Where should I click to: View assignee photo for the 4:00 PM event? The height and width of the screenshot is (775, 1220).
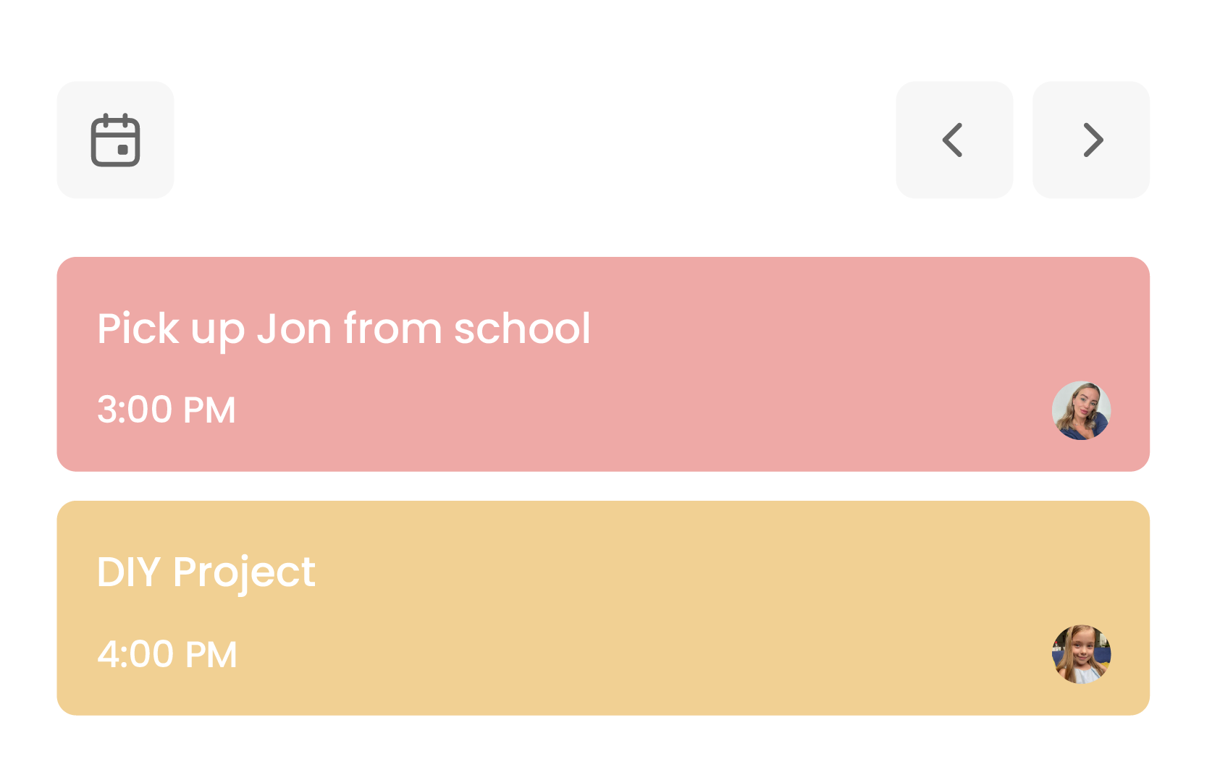1081,654
